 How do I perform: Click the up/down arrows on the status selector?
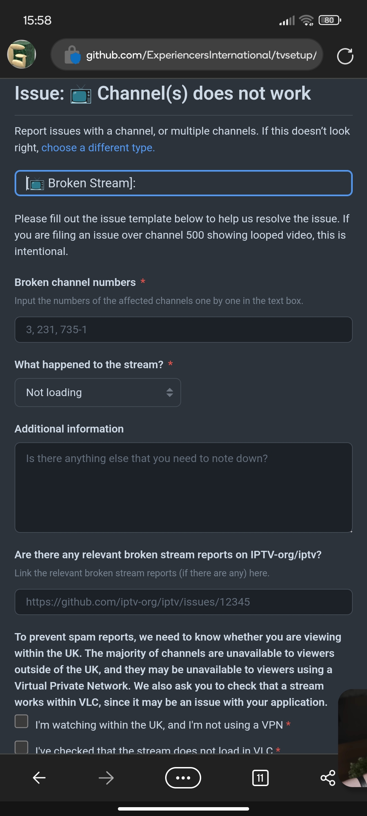171,392
